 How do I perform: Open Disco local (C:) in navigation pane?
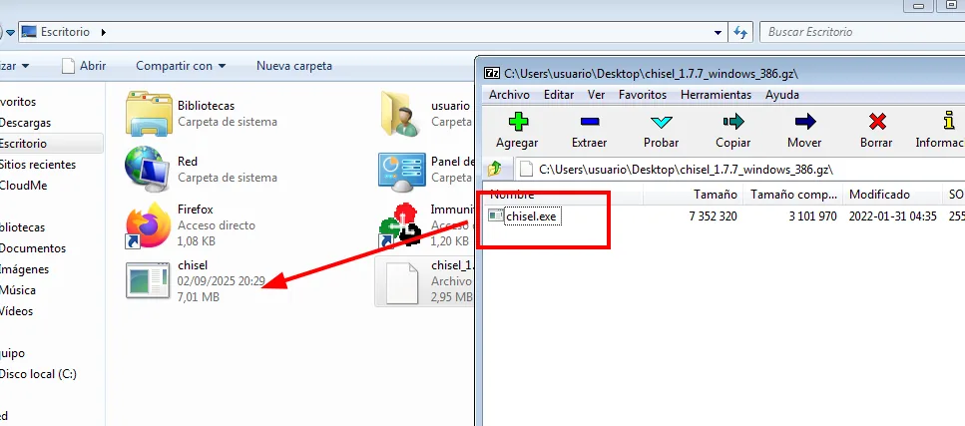[x=38, y=374]
